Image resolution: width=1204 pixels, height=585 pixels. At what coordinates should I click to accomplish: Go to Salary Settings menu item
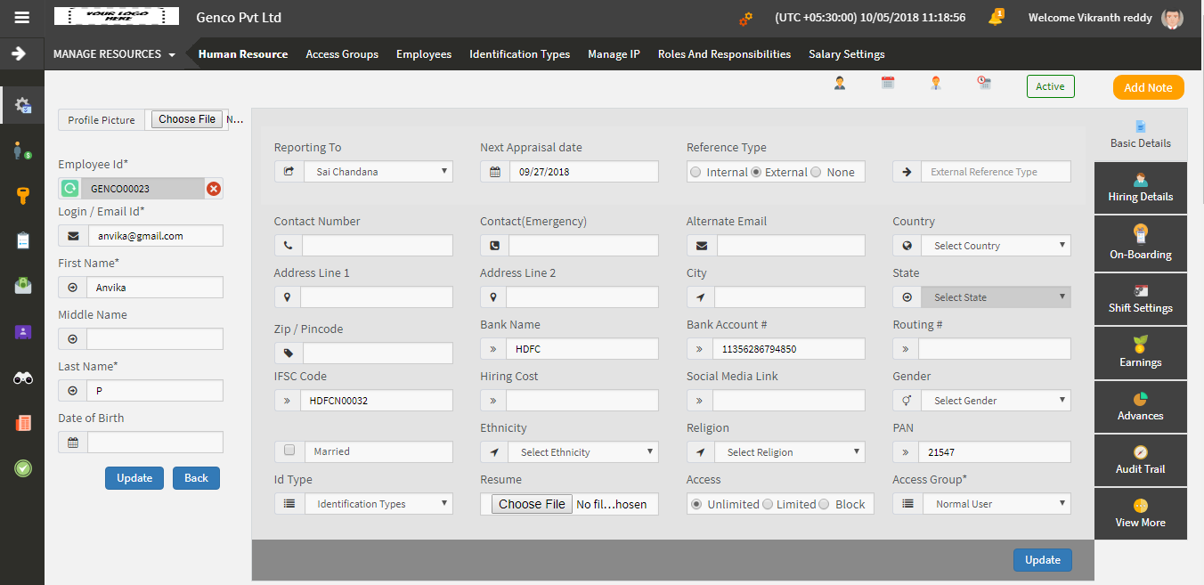847,54
